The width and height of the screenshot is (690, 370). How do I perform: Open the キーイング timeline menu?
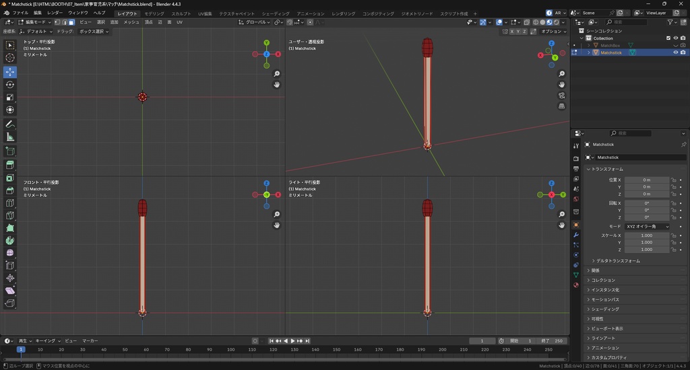(48, 341)
